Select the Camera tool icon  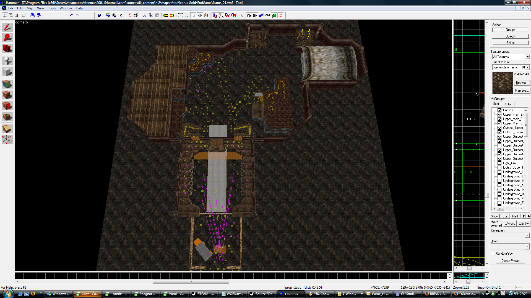tap(7, 49)
